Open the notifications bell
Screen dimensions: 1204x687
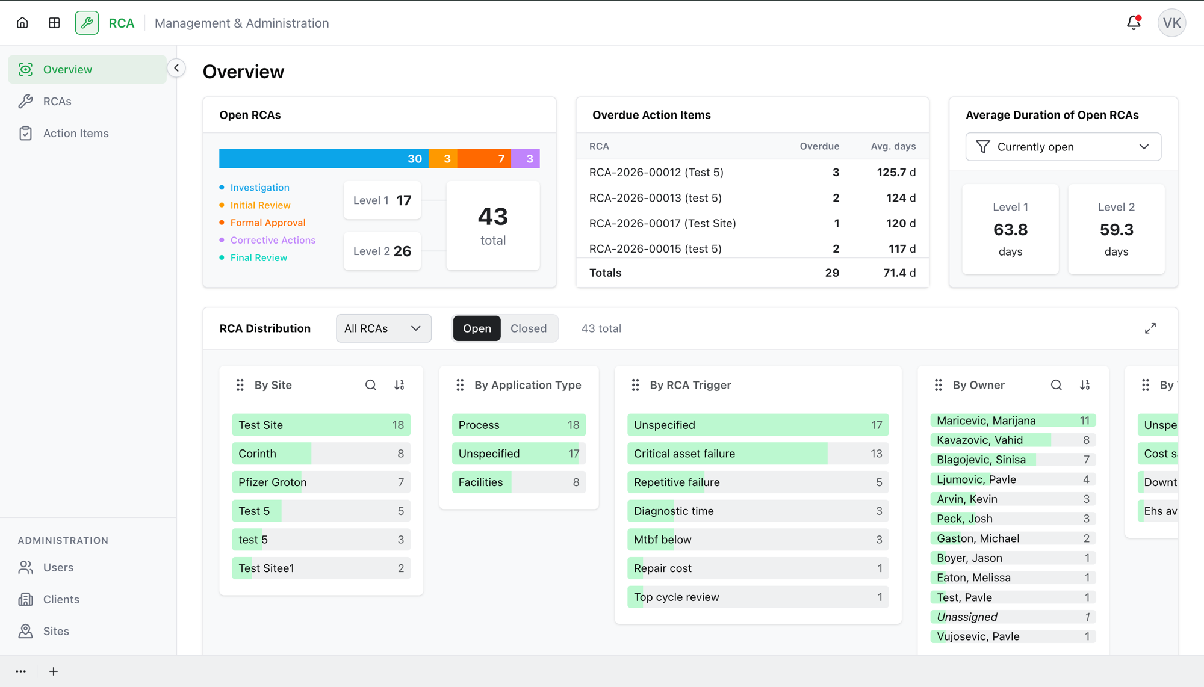coord(1134,23)
